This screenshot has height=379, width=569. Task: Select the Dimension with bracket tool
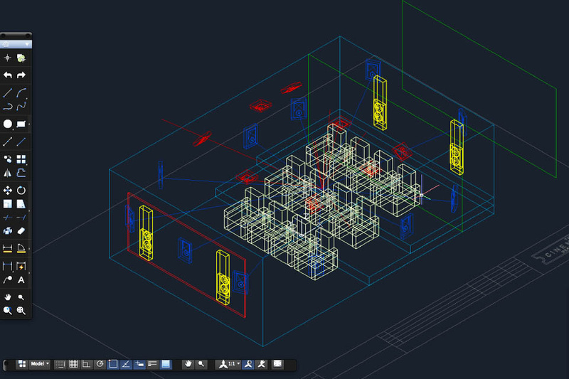coord(8,266)
